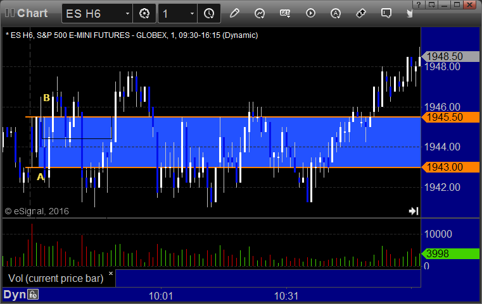Viewport: 482px width, 304px height.
Task: Close the Vol study panel
Action: tap(111, 273)
